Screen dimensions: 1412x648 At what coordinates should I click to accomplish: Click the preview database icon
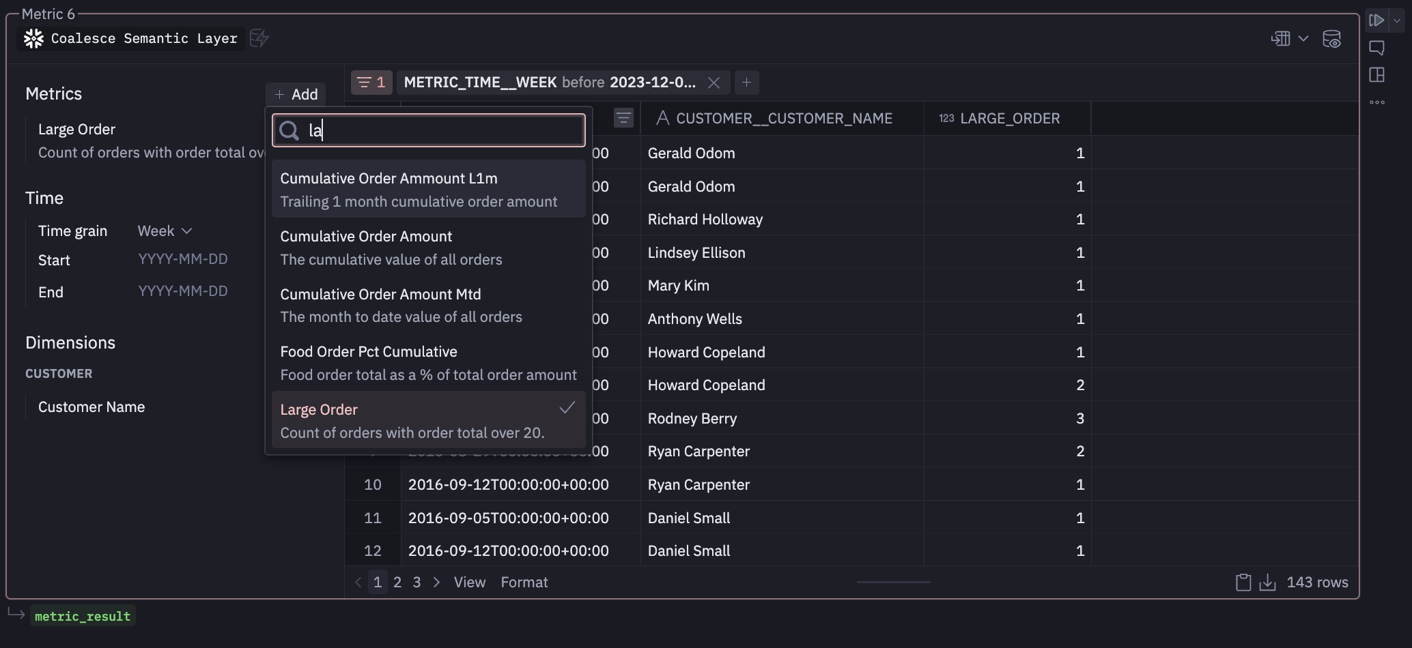coord(1332,39)
